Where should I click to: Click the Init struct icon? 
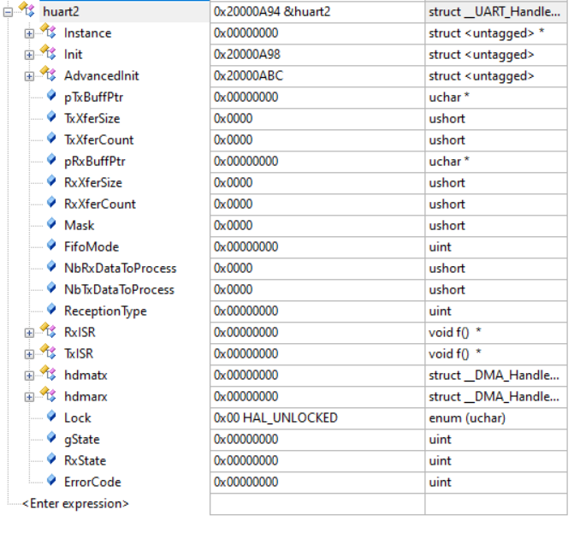[49, 52]
